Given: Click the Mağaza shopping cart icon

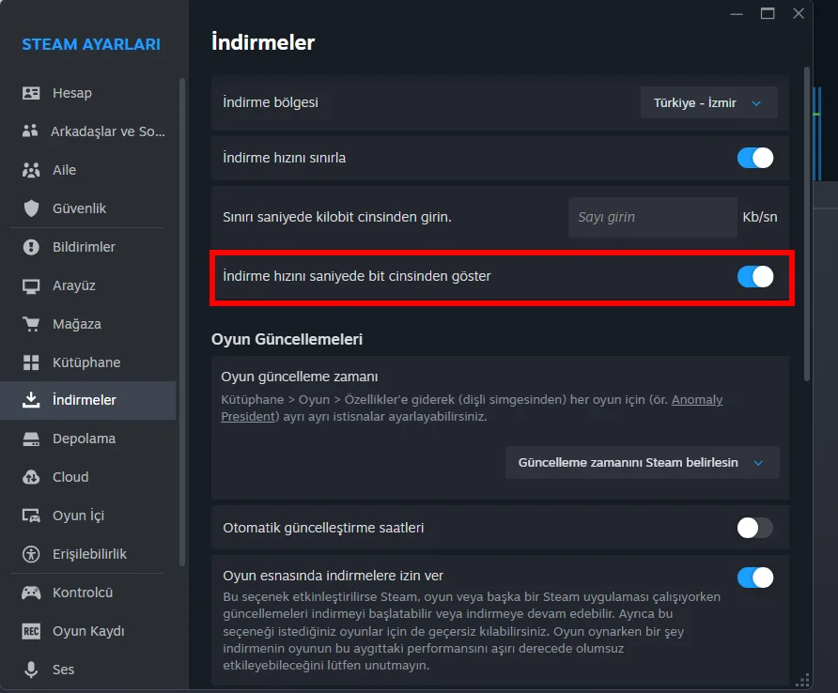Looking at the screenshot, I should (x=31, y=324).
